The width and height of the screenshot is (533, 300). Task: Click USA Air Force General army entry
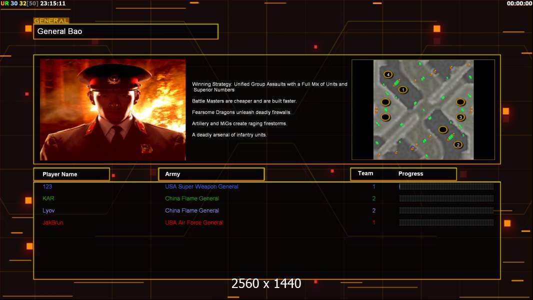(194, 222)
